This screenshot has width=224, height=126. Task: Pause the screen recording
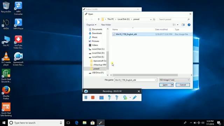tap(86, 97)
